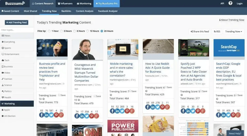Click Twitter icon on TripAdvisor card

coord(51,115)
